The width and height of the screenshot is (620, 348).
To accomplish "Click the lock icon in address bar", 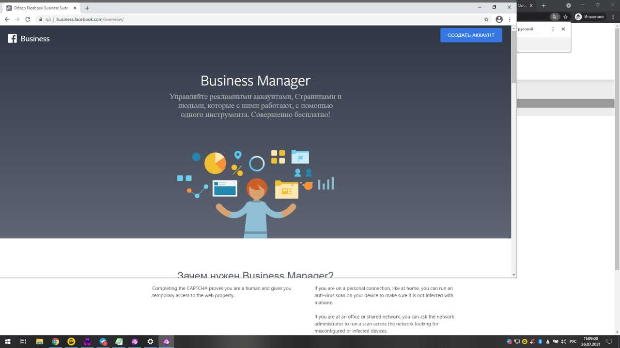I will tap(41, 19).
